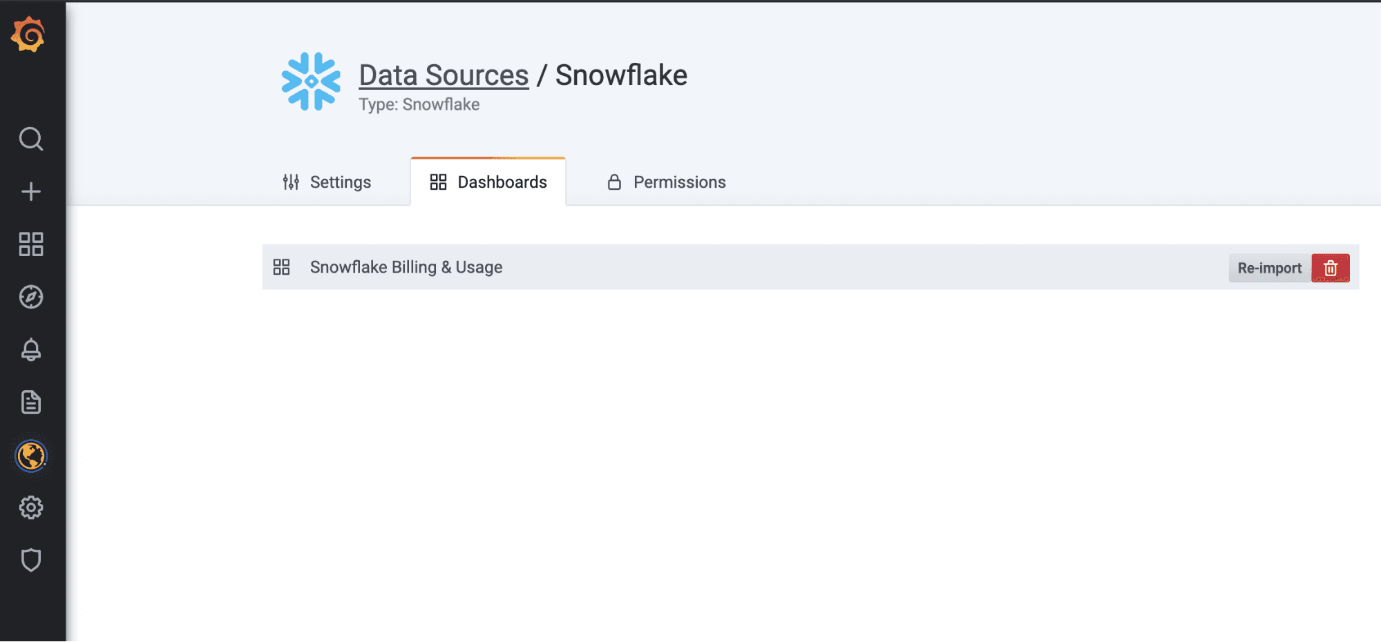Open the Configuration gear icon
The image size is (1381, 642).
pos(31,508)
